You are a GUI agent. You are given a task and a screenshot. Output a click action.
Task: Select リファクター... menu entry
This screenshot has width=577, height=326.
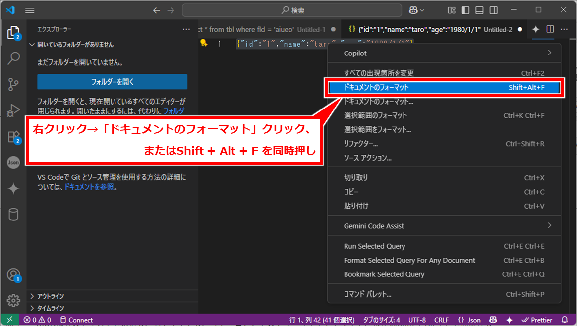tap(444, 144)
